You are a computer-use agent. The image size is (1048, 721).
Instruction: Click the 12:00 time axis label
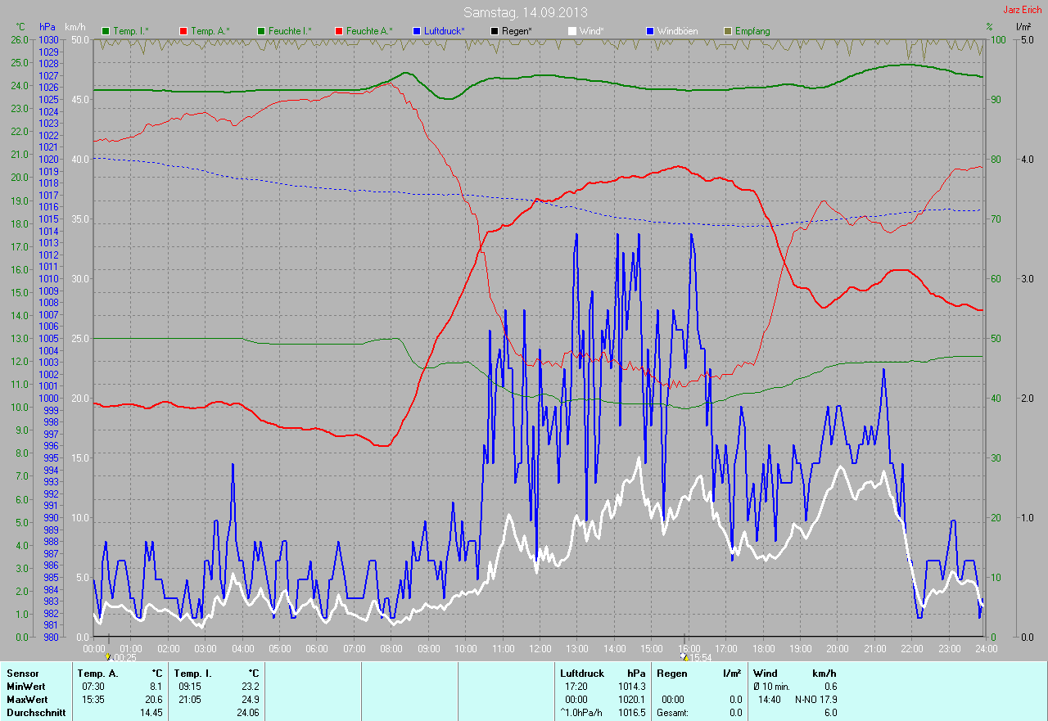[x=540, y=648]
